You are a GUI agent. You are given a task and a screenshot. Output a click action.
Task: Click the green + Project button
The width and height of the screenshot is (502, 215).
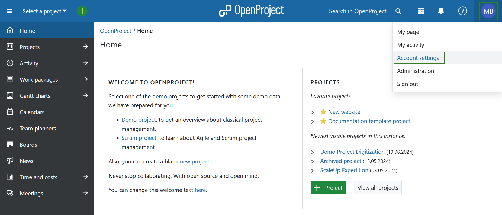pos(328,187)
